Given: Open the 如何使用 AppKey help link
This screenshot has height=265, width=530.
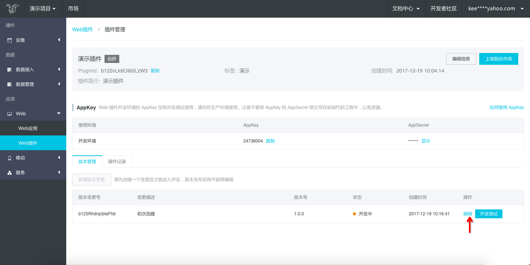Looking at the screenshot, I should click(507, 107).
